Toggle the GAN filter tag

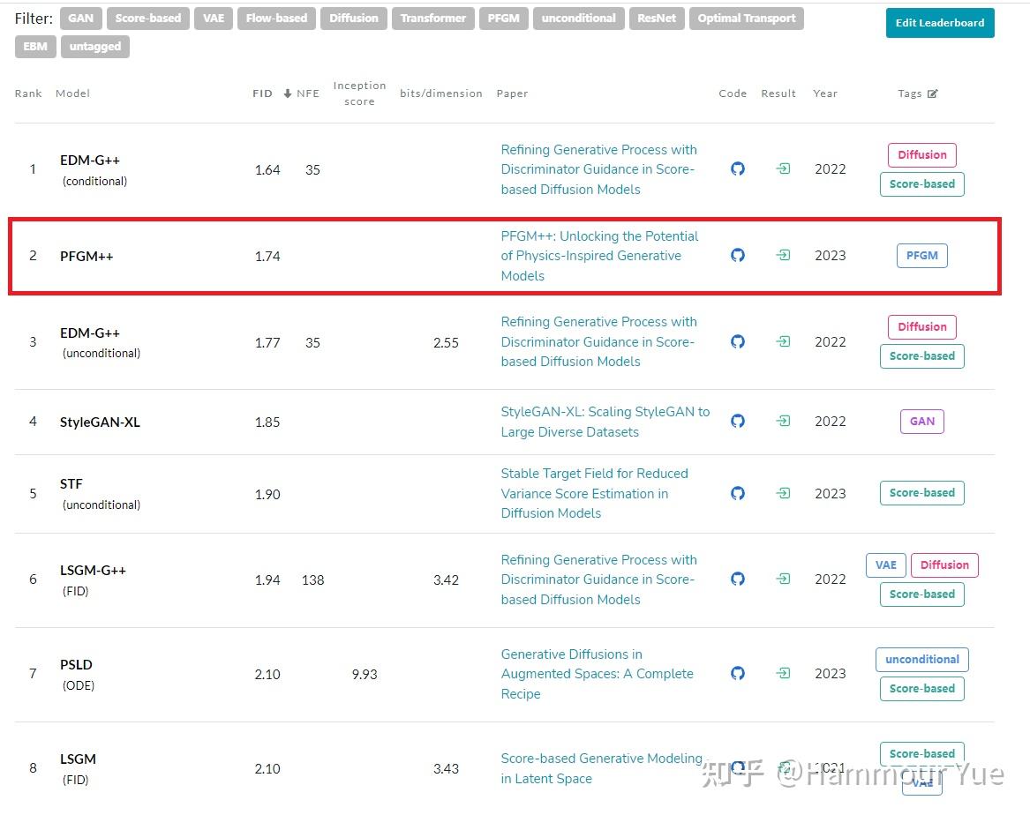[80, 19]
